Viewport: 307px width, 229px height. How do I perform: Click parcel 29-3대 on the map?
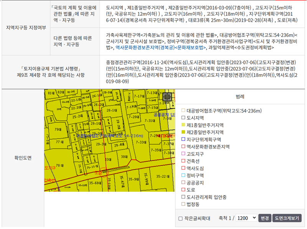click(101, 144)
